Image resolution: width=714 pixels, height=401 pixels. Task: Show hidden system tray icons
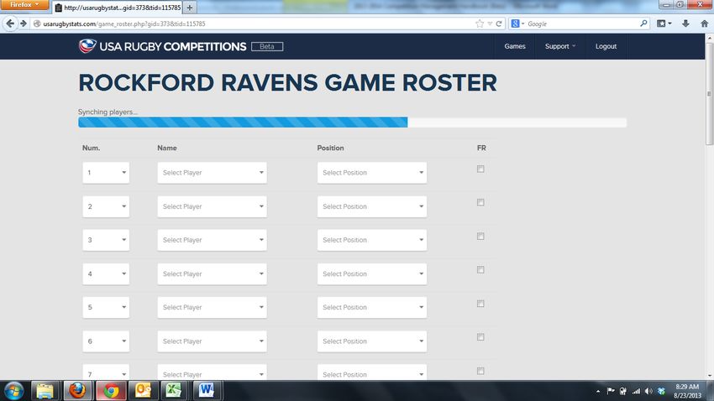tap(598, 392)
